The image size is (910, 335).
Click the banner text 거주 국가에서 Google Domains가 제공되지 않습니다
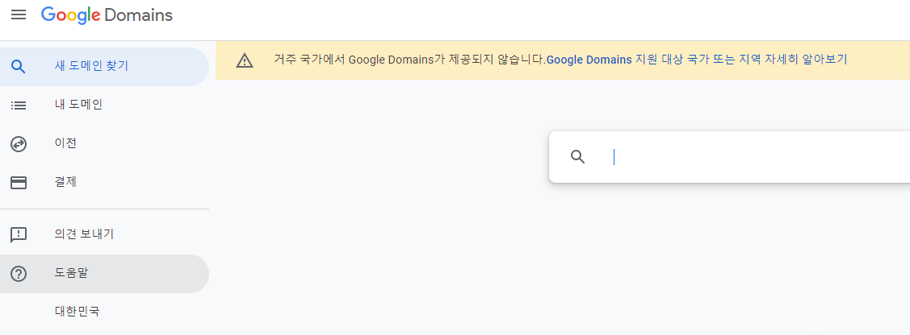409,59
